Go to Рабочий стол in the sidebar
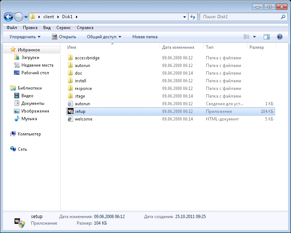This screenshot has height=233, width=291. coord(35,73)
